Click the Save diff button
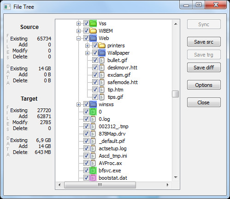 click(204, 68)
